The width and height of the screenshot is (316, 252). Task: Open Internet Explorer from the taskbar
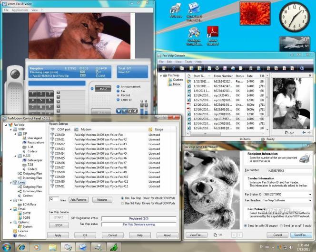click(x=21, y=247)
